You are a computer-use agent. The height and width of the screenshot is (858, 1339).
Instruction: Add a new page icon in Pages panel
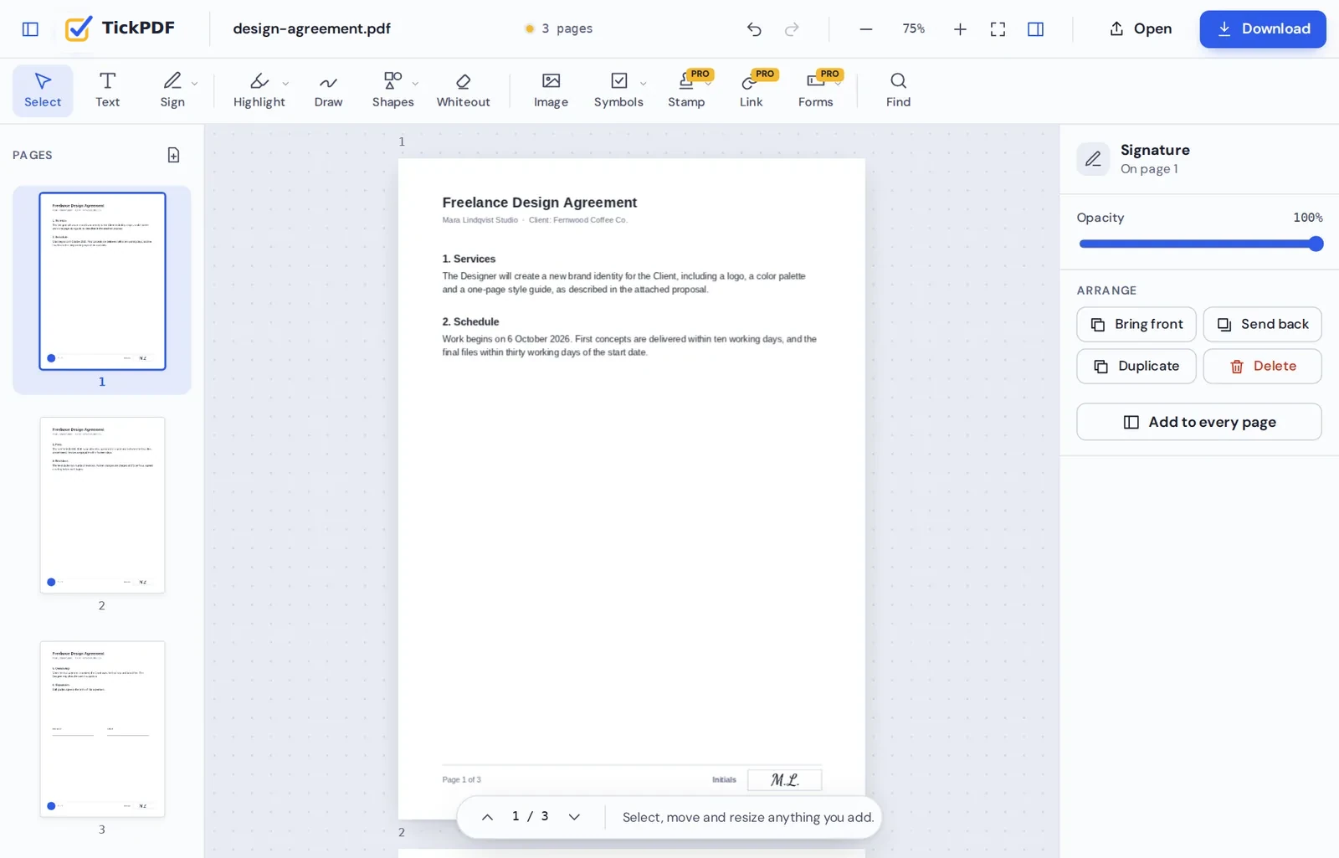[x=173, y=155]
